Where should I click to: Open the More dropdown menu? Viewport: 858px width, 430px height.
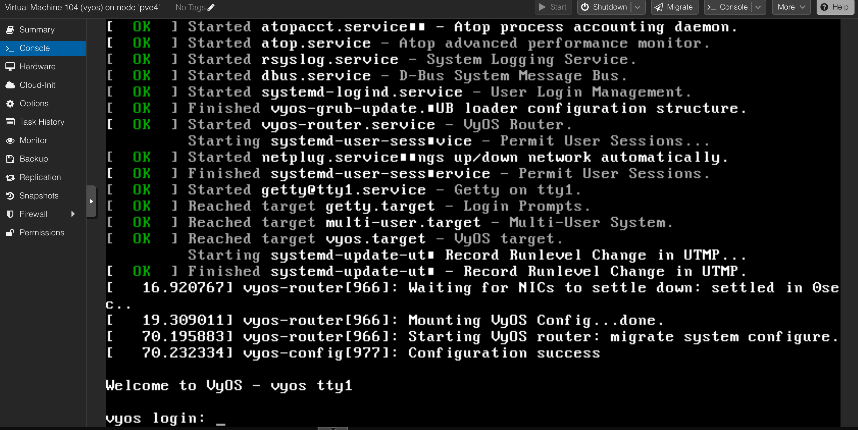(x=791, y=7)
